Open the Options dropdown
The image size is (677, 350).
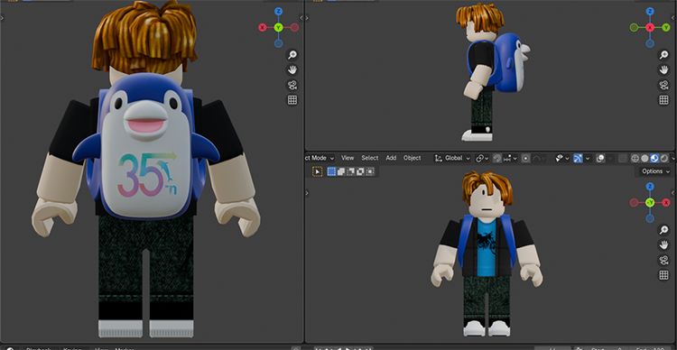point(655,171)
